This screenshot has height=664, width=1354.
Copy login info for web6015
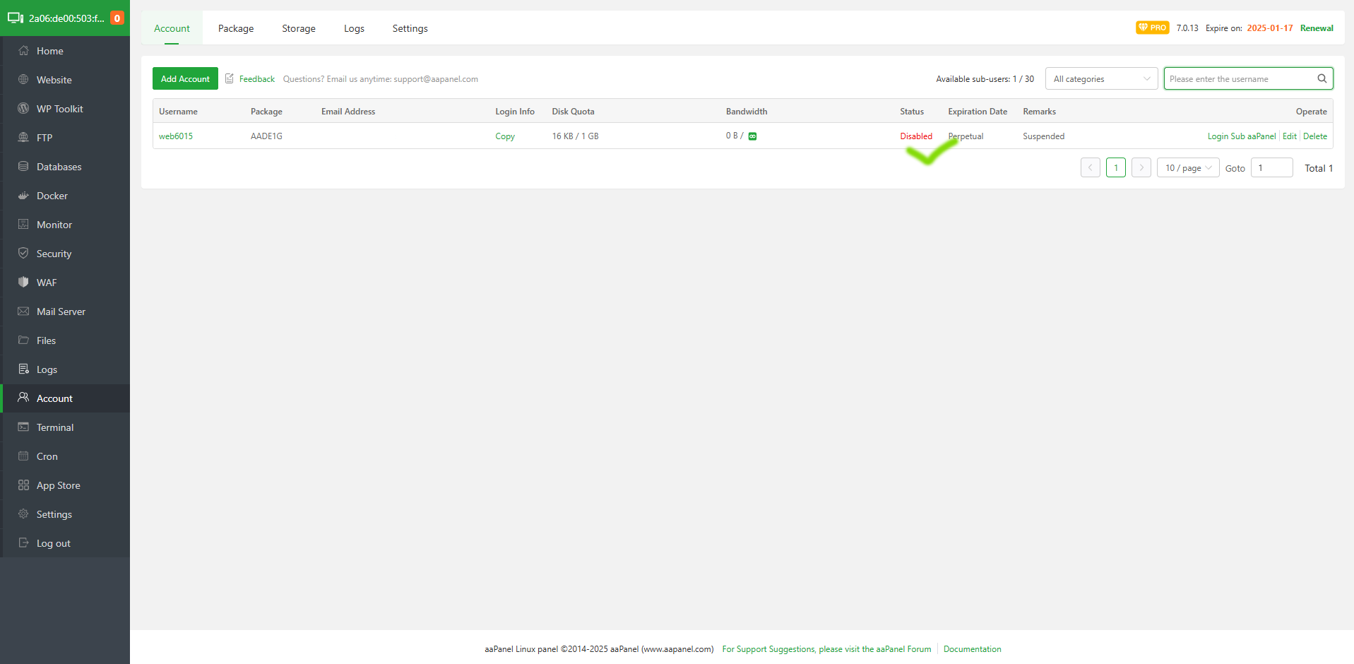505,136
